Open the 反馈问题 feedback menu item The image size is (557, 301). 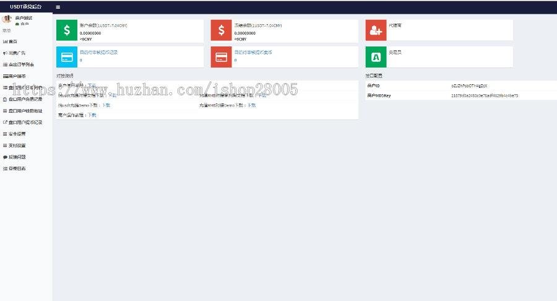coord(17,157)
